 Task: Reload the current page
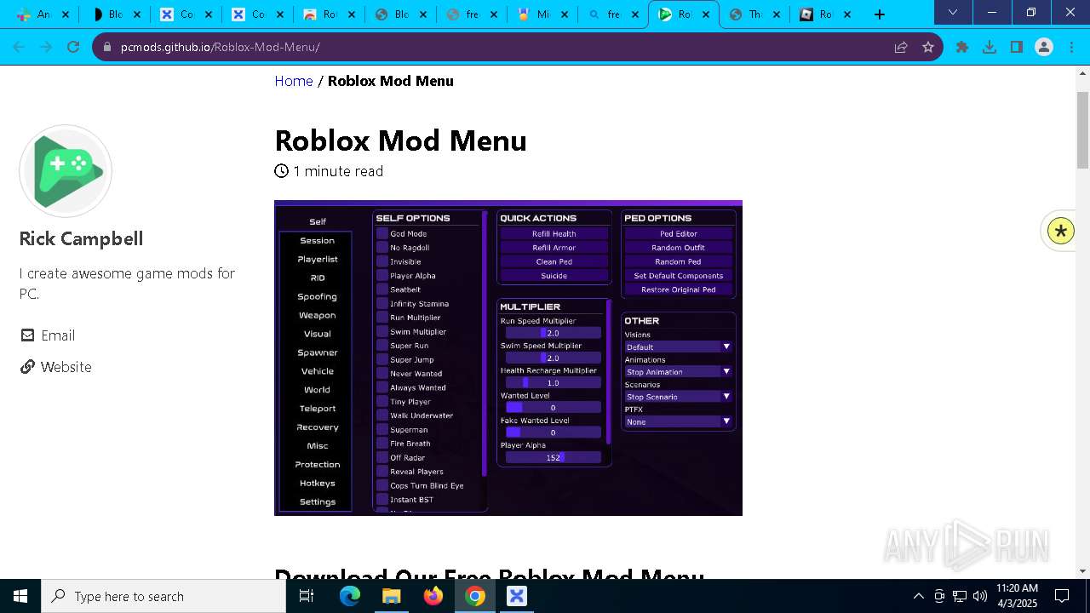pyautogui.click(x=73, y=47)
